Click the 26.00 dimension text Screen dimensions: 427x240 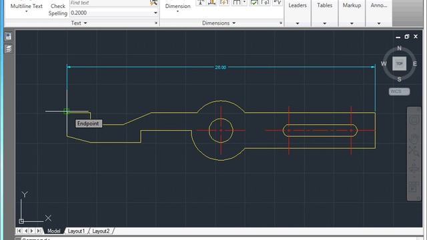point(220,67)
